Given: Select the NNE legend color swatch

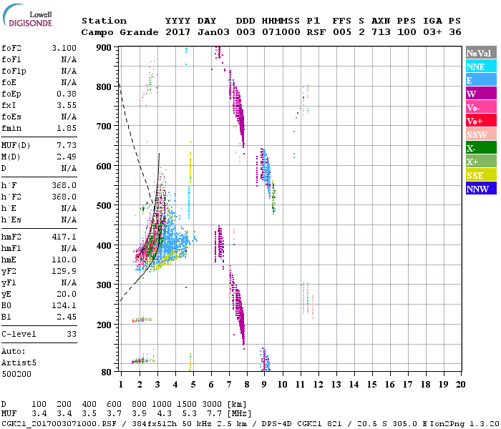Looking at the screenshot, I should pyautogui.click(x=481, y=66).
